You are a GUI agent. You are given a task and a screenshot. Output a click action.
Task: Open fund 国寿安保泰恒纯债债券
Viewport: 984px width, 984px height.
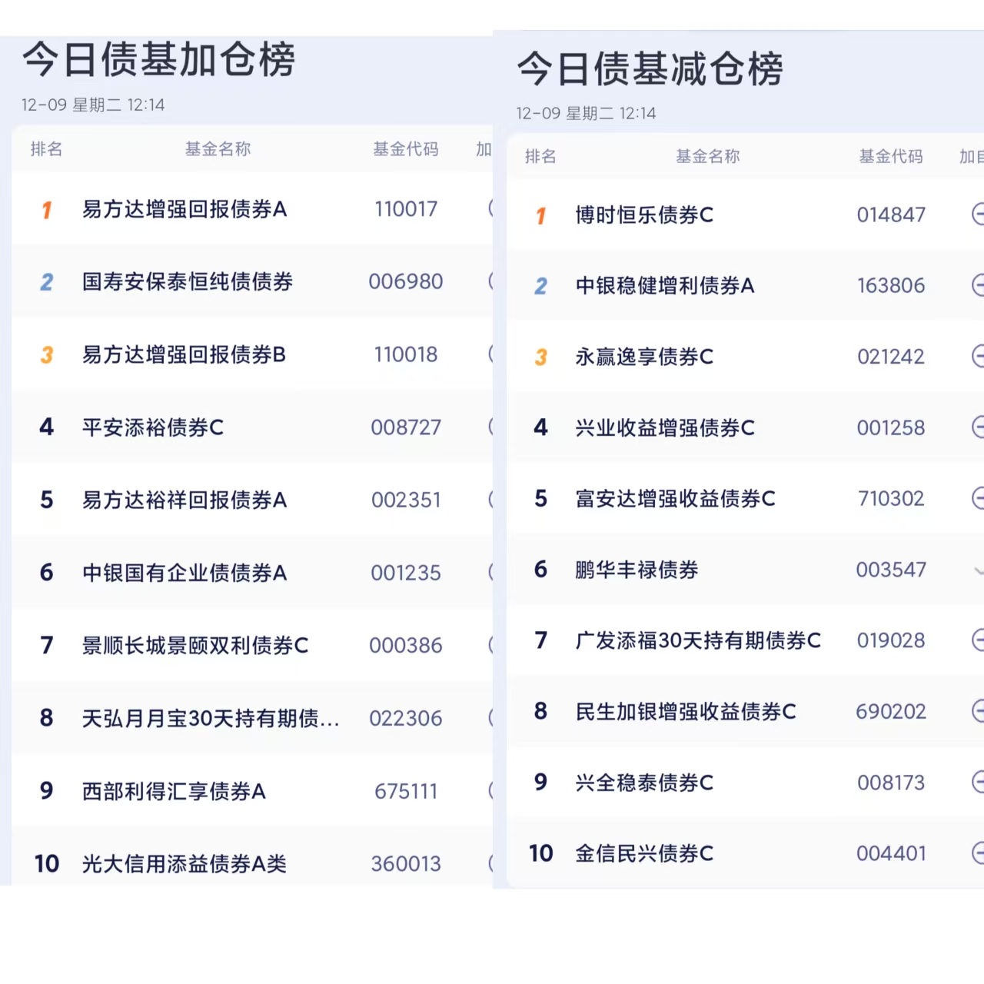[188, 282]
